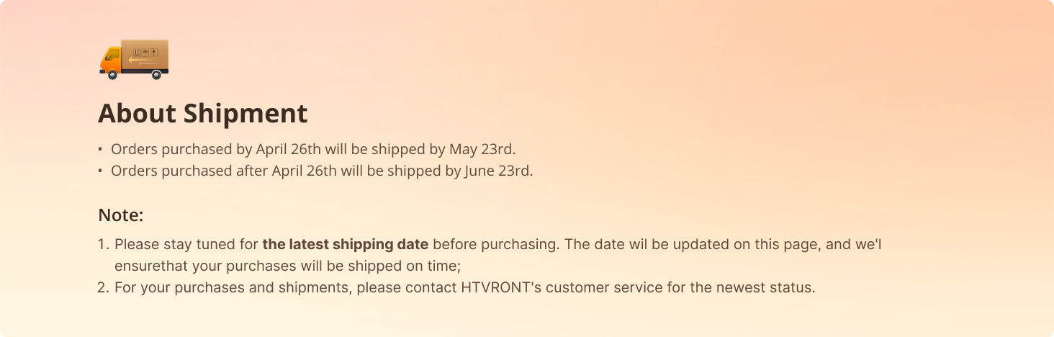
Task: Click the "Note:" subheading
Action: click(121, 215)
